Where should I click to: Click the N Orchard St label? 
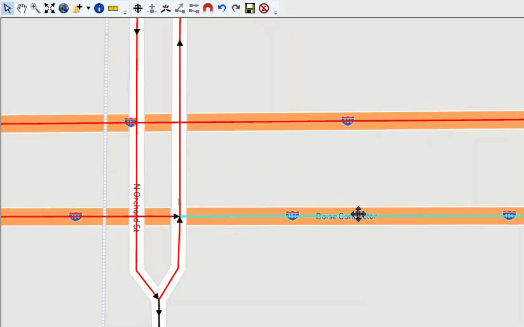tap(137, 207)
